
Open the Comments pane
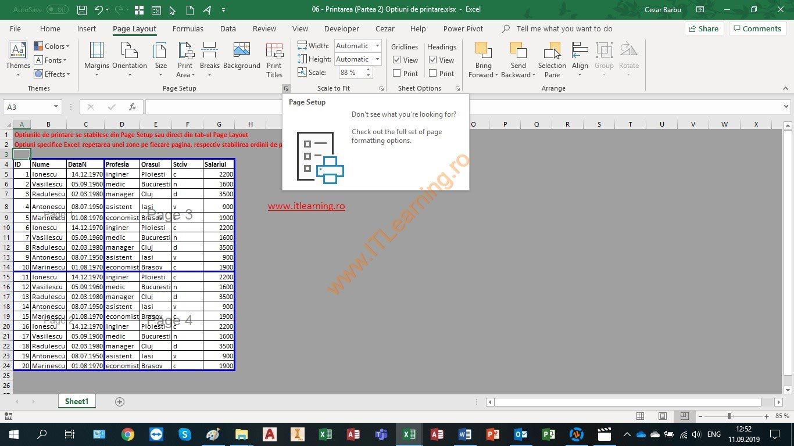(758, 28)
